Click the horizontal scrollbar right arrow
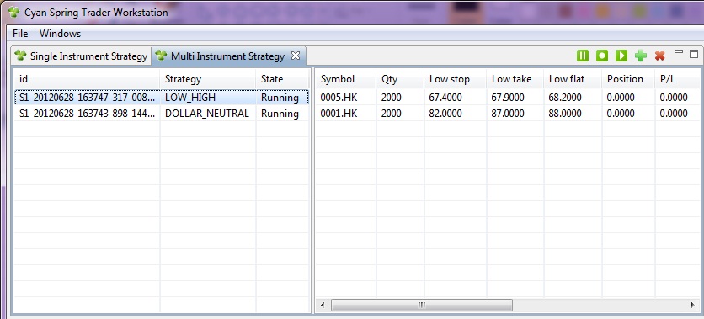 click(692, 305)
